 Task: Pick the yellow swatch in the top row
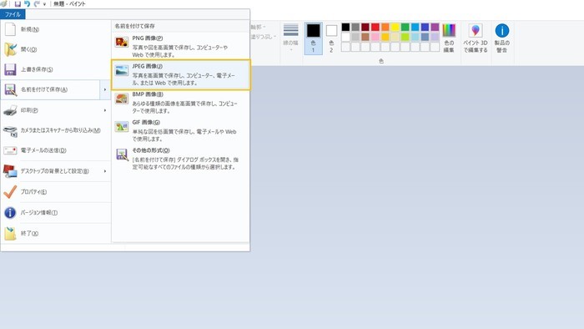pos(395,27)
